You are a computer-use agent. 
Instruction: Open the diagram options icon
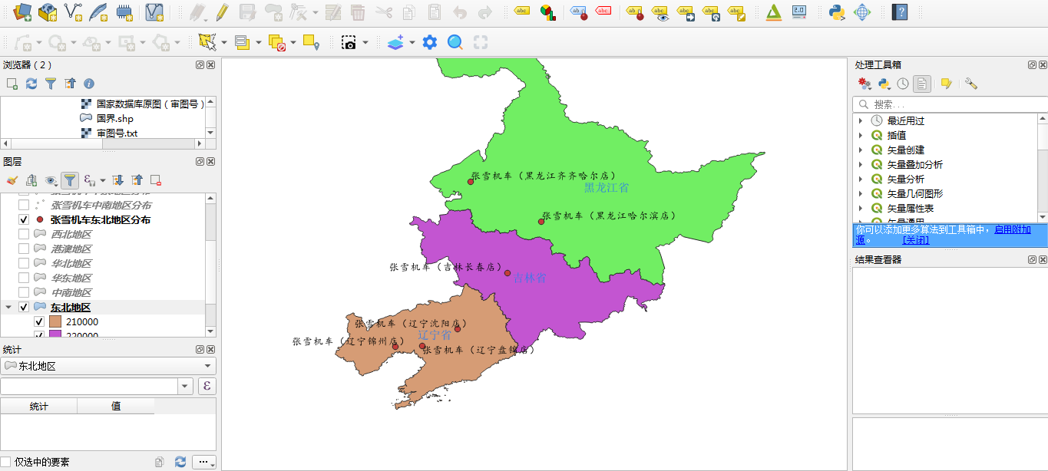click(x=547, y=12)
